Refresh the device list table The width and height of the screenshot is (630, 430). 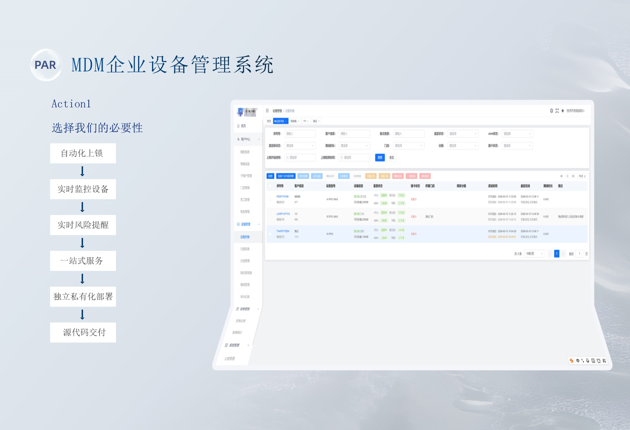pyautogui.click(x=567, y=176)
